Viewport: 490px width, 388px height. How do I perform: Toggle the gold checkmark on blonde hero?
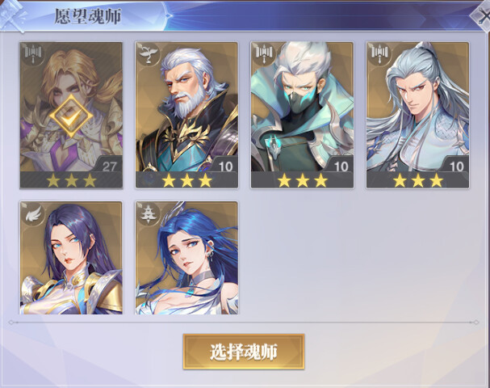[71, 116]
